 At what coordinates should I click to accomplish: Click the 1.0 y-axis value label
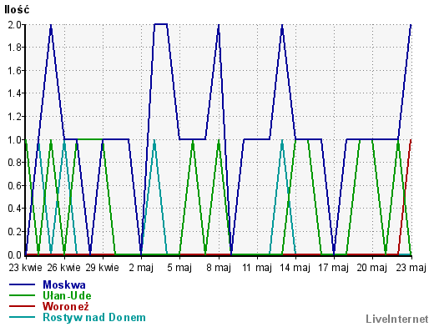pos(15,139)
